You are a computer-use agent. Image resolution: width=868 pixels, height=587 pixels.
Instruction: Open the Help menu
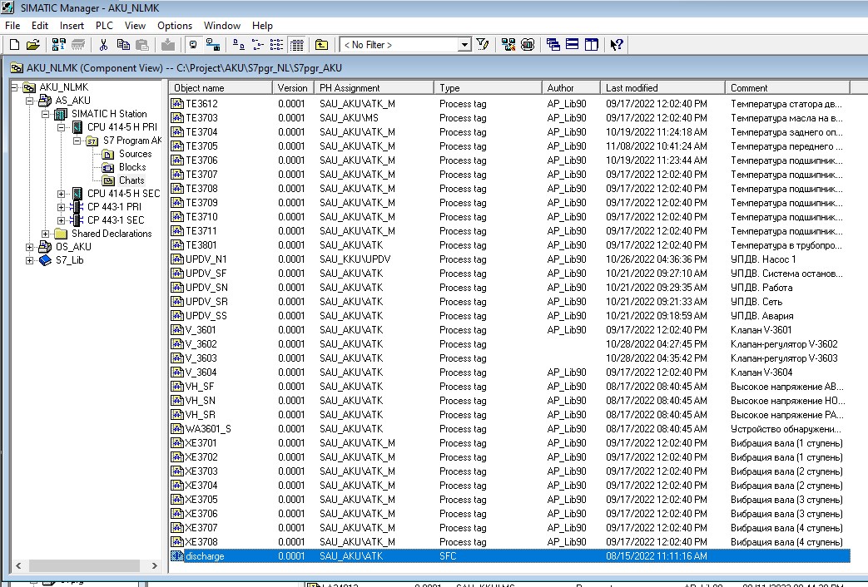pyautogui.click(x=262, y=26)
